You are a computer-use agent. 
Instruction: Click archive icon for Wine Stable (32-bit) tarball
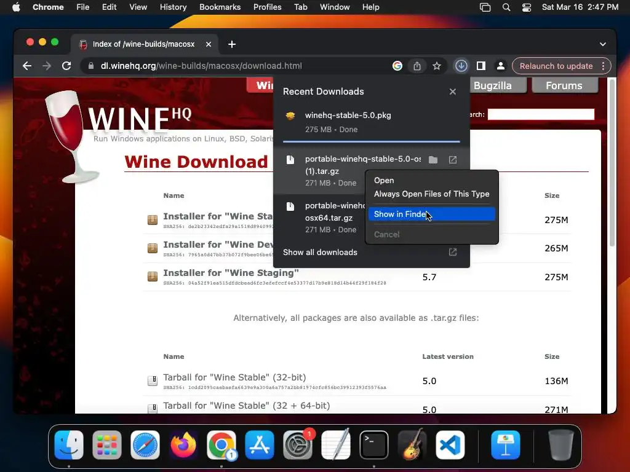click(153, 380)
